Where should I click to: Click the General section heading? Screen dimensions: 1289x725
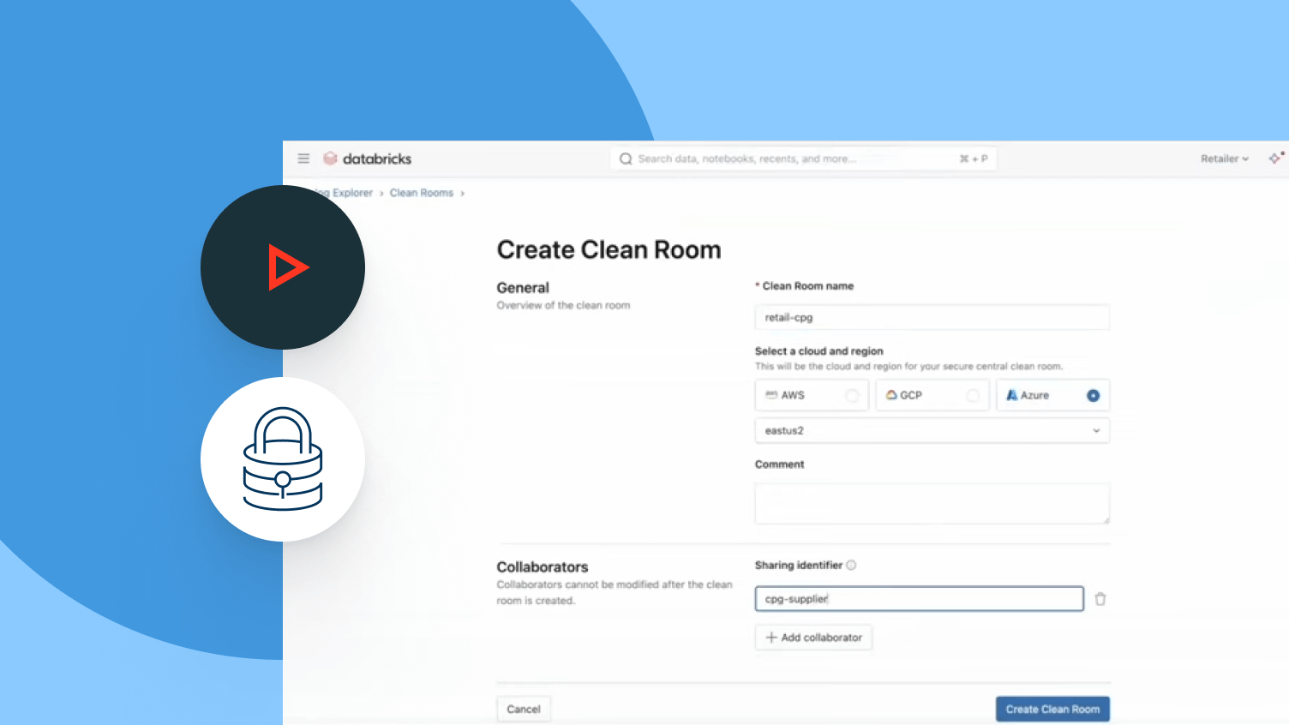click(x=523, y=288)
